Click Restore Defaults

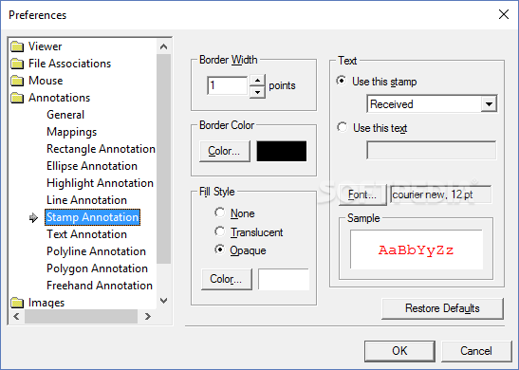(442, 308)
